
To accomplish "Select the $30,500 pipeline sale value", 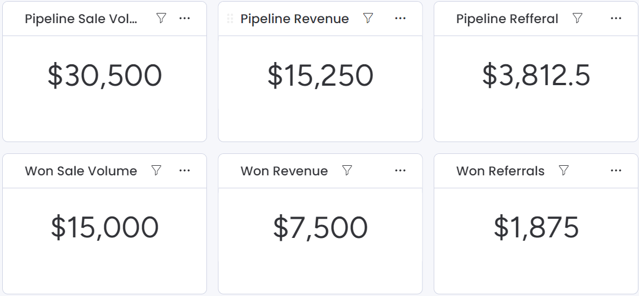I will pyautogui.click(x=105, y=76).
